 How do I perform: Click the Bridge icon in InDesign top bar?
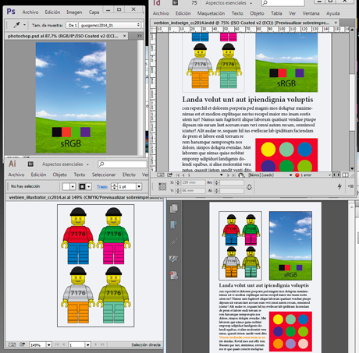[176, 3]
